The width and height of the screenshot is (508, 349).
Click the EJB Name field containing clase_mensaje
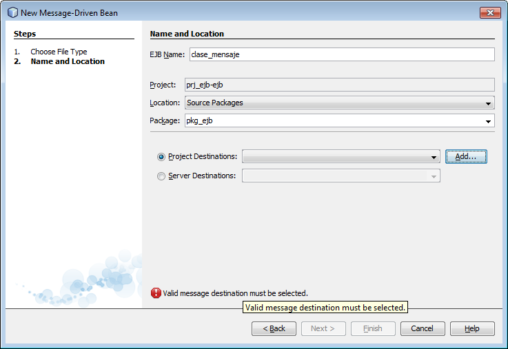(341, 54)
